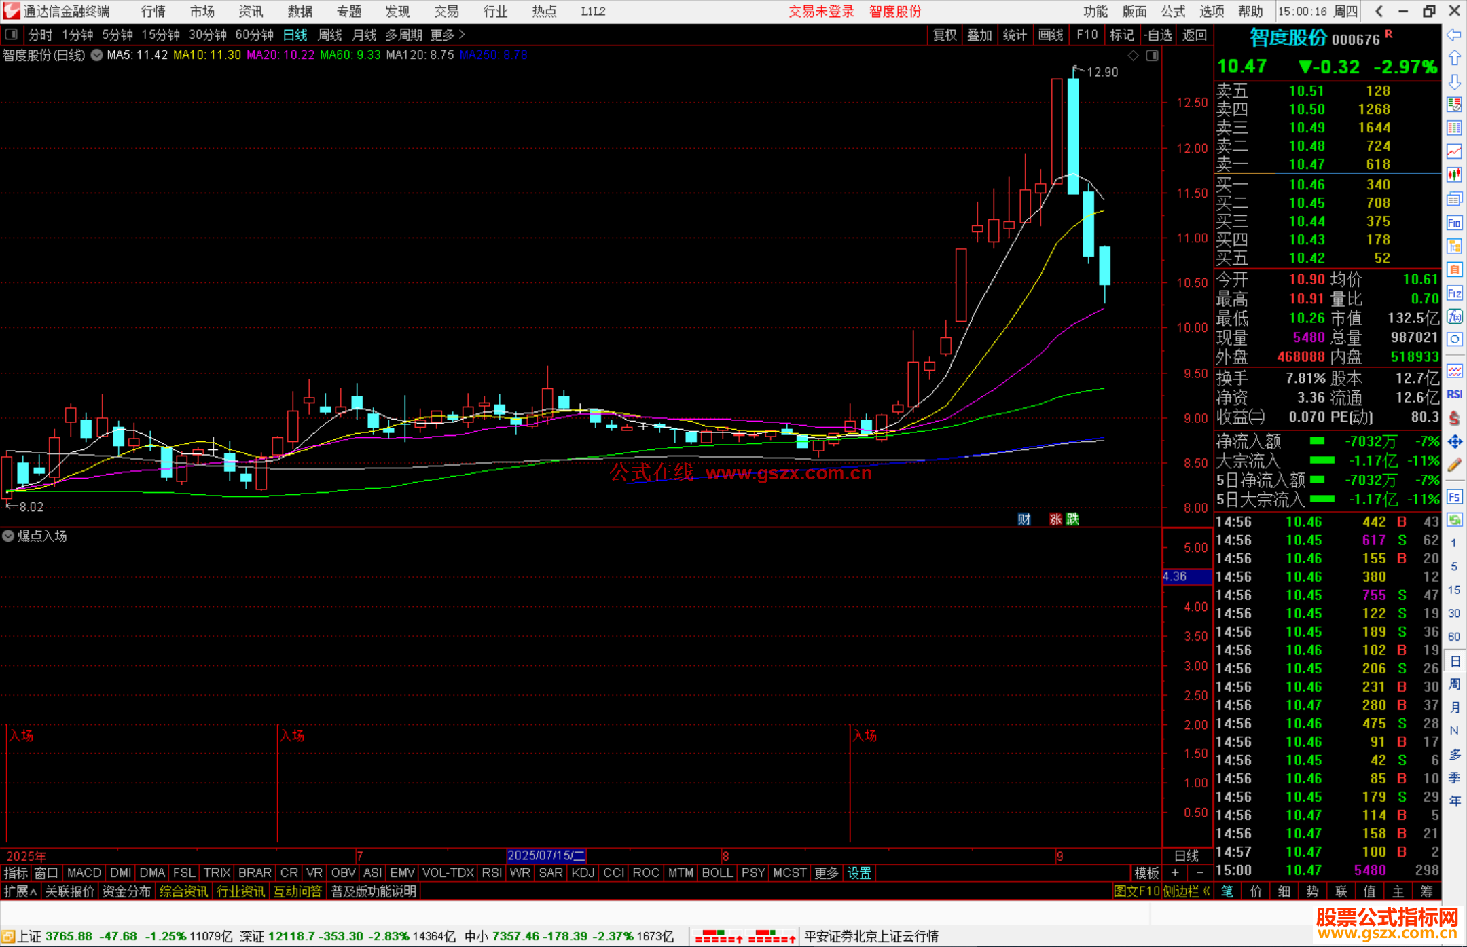Select the 1-minute period sidebar button

[1454, 543]
